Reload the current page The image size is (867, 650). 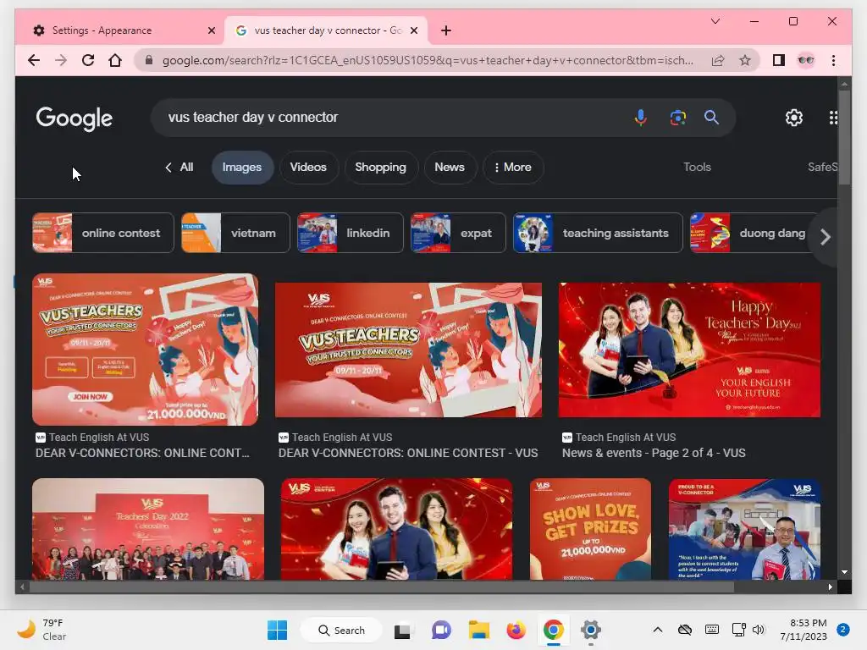click(88, 60)
